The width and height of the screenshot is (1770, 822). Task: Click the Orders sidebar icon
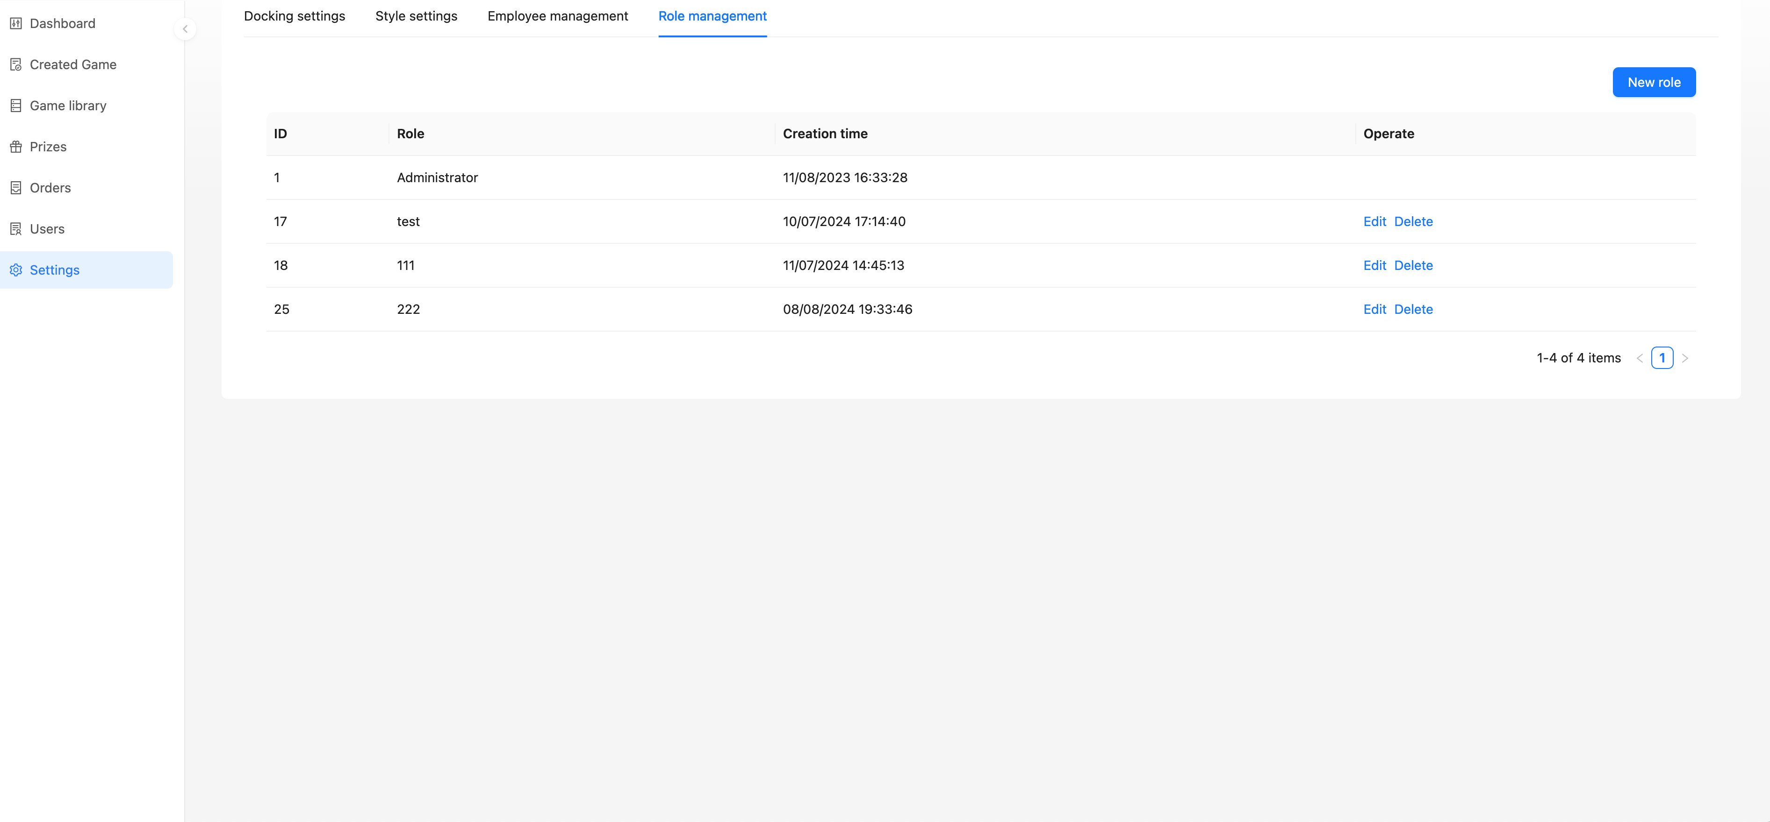pos(16,188)
